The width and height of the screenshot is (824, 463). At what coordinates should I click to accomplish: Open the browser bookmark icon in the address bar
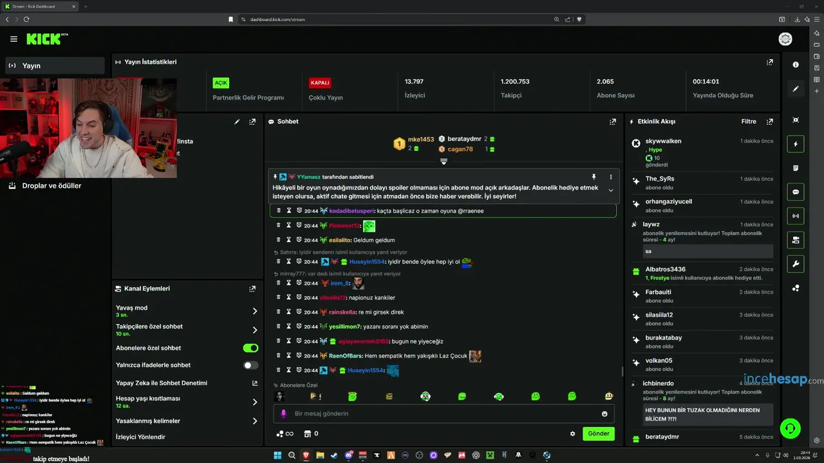[x=230, y=19]
